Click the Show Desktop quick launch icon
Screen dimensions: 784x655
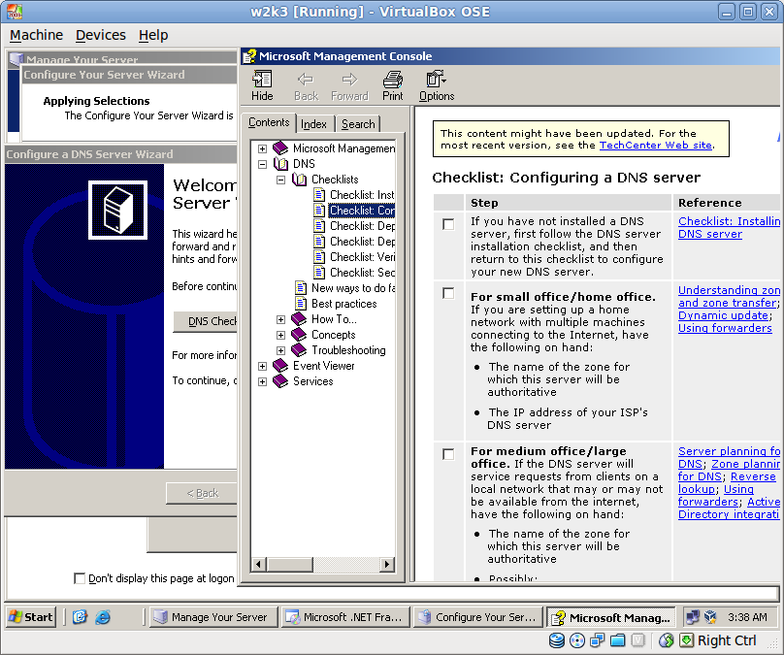(x=80, y=617)
